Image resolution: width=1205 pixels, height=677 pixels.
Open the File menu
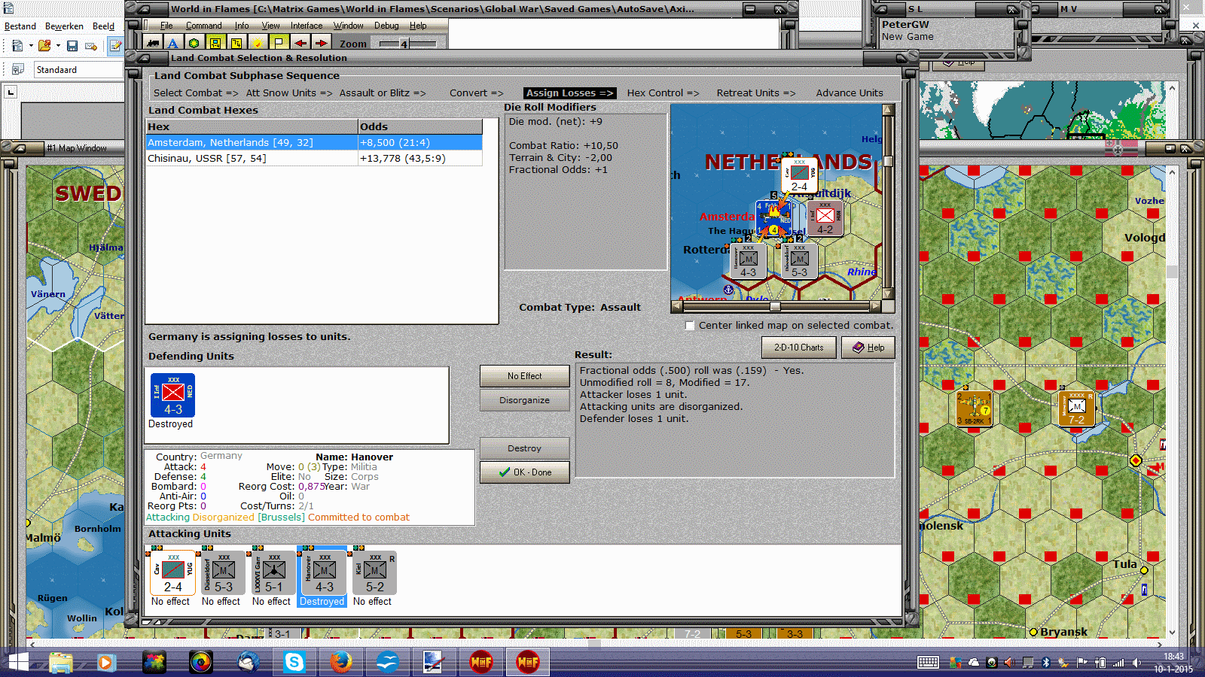(x=166, y=26)
